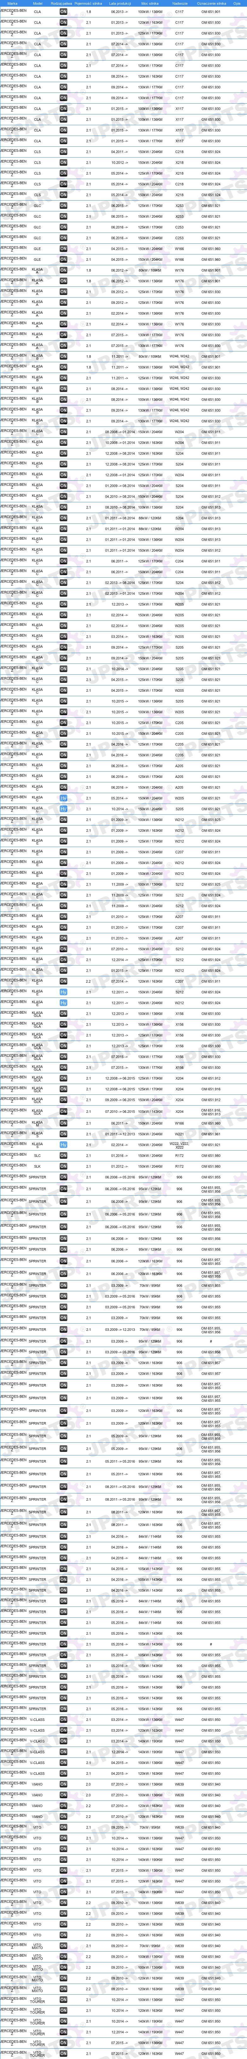Click the Model column header
The width and height of the screenshot is (247, 2059).
[38, 3]
